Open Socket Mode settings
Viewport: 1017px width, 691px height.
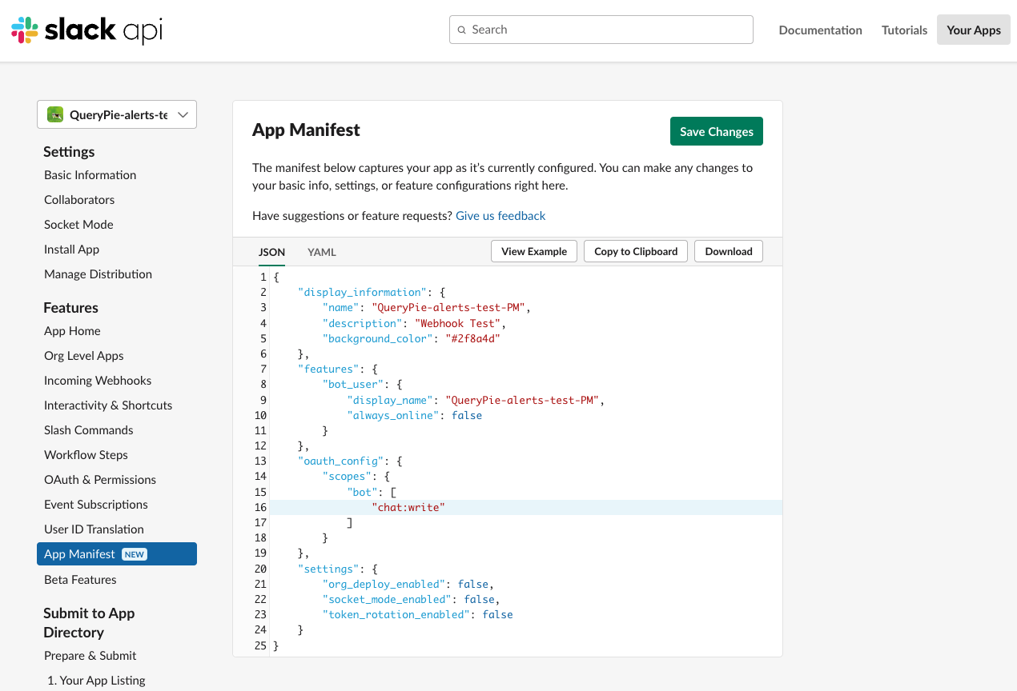[78, 225]
